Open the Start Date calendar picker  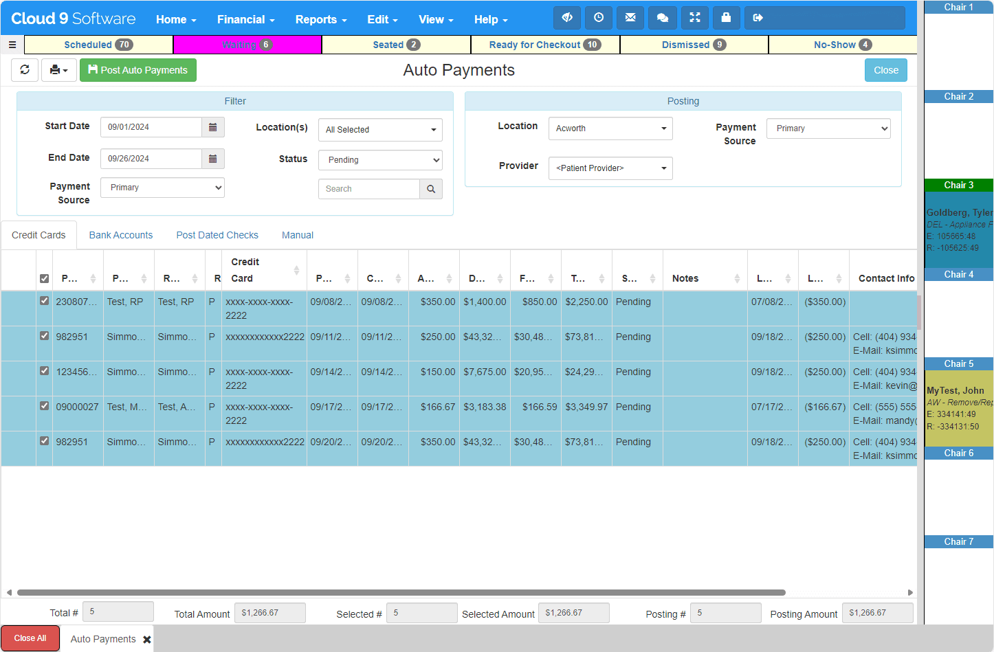(213, 127)
